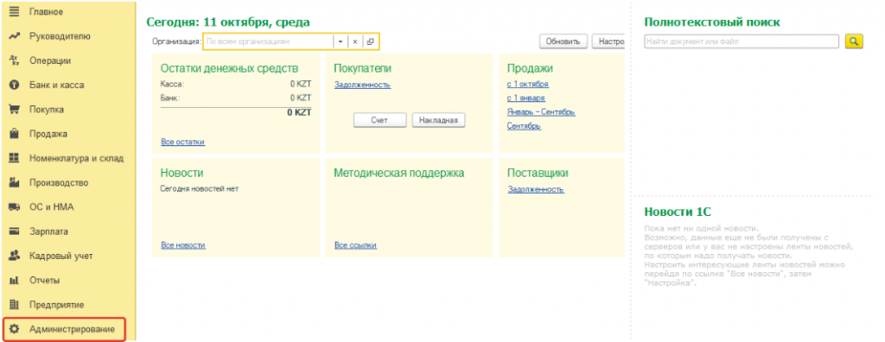Click the Зарплата card icon
885x342 pixels.
tap(14, 231)
